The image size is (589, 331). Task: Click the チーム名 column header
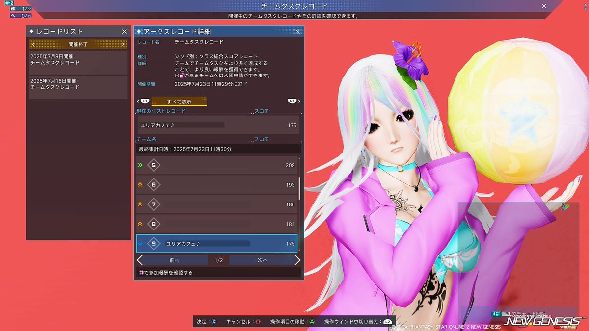tap(146, 139)
